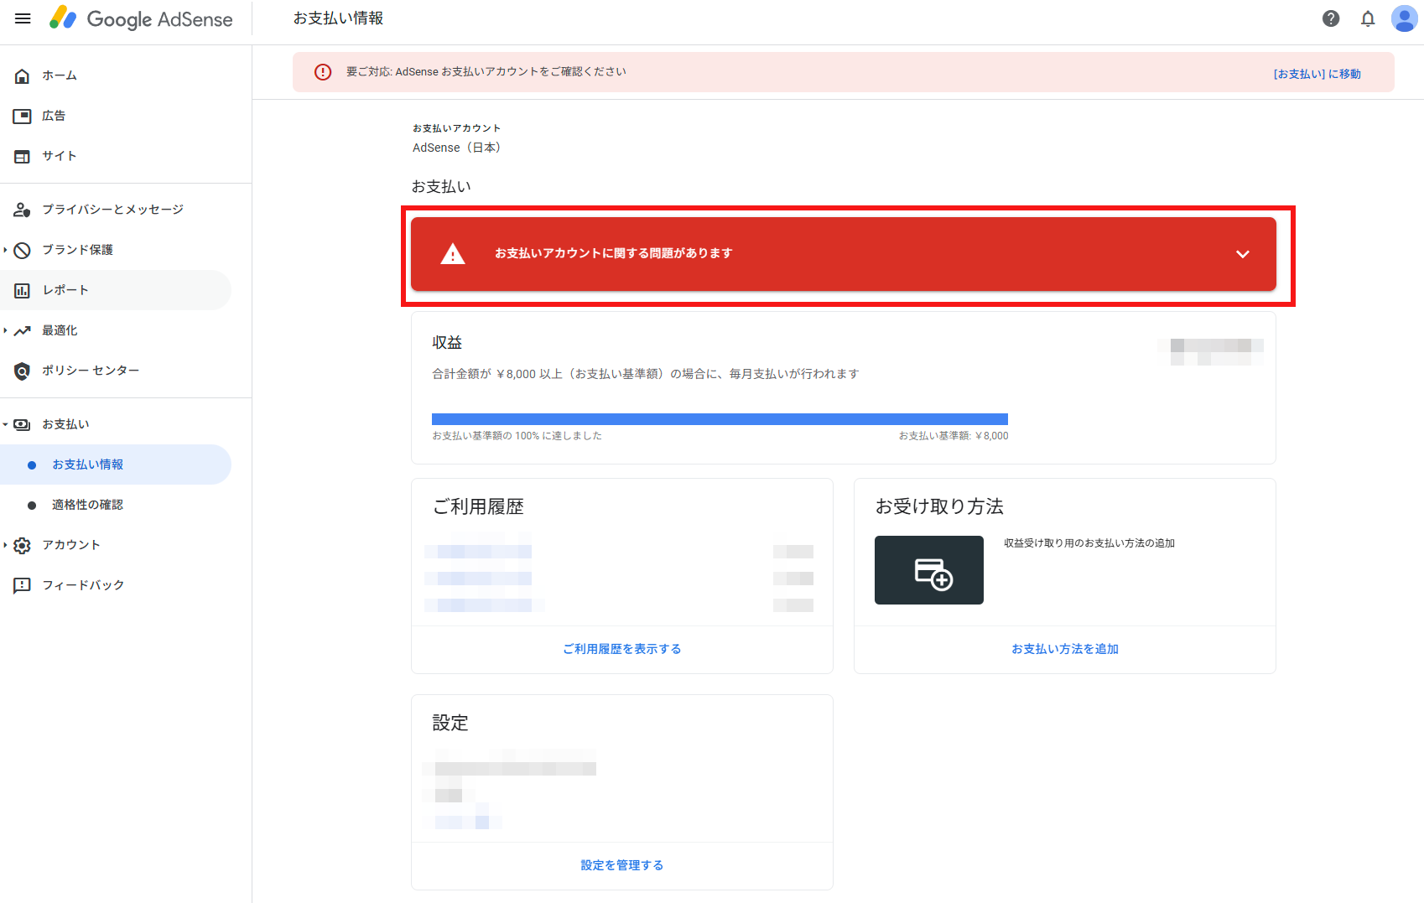The image size is (1424, 903).
Task: Click the 要ご対応 banner message text
Action: (x=486, y=72)
